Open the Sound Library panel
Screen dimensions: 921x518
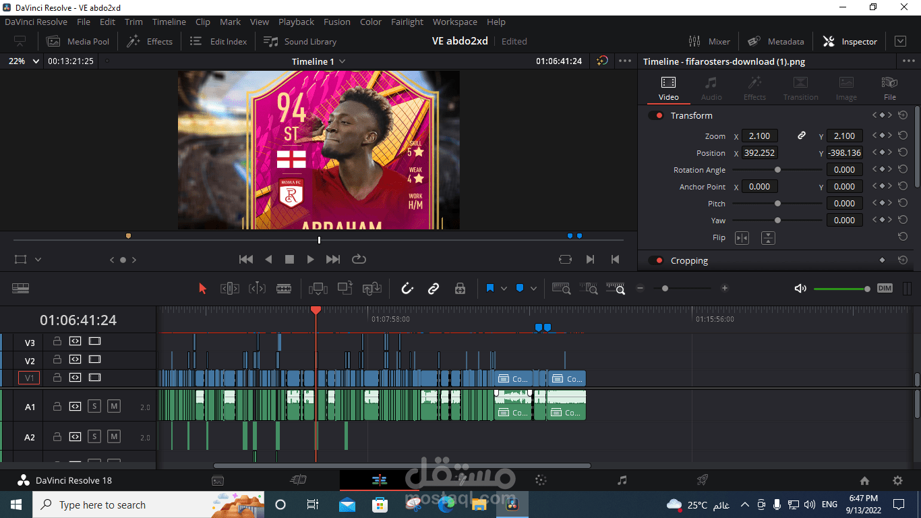(300, 41)
